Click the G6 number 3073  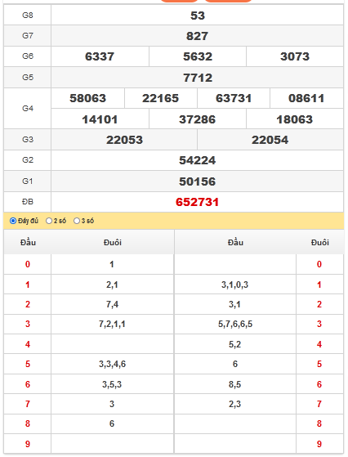pyautogui.click(x=295, y=56)
